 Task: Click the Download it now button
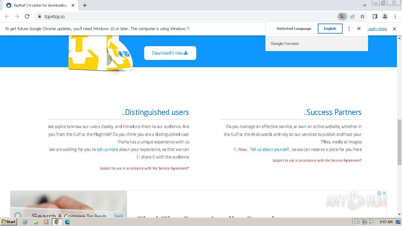(170, 53)
